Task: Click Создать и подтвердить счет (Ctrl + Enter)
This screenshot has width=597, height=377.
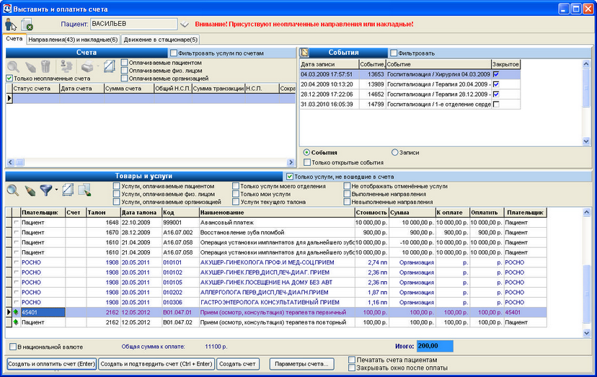Action: pyautogui.click(x=156, y=364)
